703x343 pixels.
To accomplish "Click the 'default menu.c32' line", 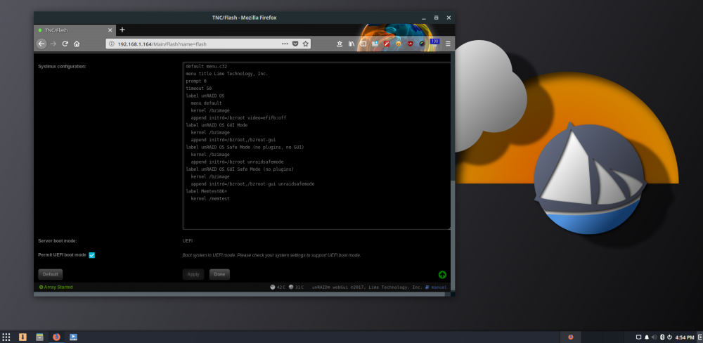I will 206,66.
